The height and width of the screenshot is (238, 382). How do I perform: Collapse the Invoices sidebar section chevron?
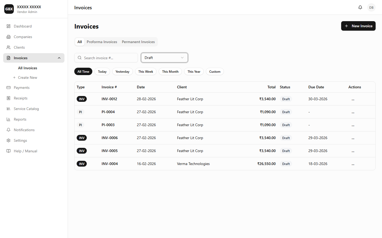coord(59,58)
